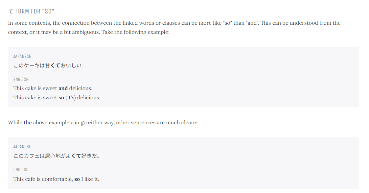This screenshot has width=369, height=193.
Task: Click the て FORM FOR "SO" heading
Action: [x=31, y=11]
